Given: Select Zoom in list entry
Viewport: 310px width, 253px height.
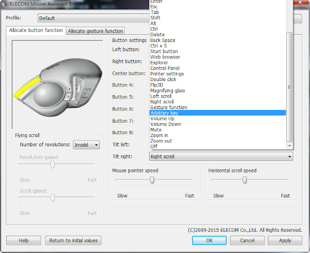Looking at the screenshot, I should 217,135.
